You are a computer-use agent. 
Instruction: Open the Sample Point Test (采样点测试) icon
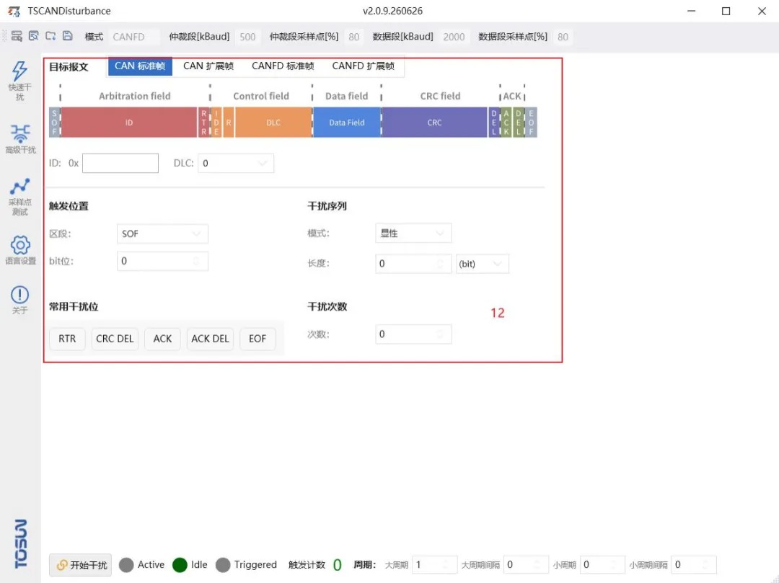coord(20,197)
